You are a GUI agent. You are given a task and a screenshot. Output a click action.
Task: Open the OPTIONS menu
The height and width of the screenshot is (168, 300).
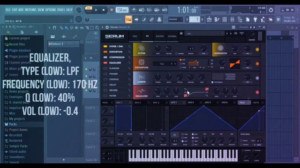pyautogui.click(x=51, y=10)
